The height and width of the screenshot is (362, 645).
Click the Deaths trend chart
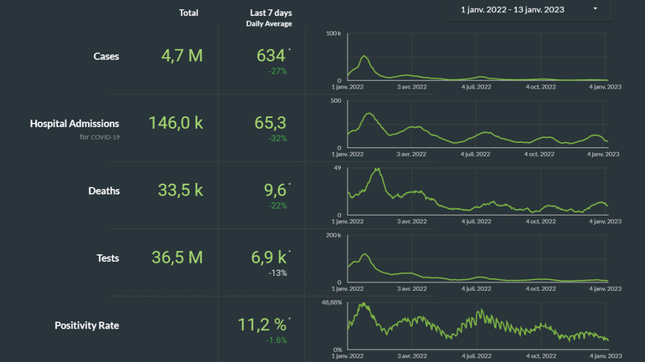click(x=479, y=192)
